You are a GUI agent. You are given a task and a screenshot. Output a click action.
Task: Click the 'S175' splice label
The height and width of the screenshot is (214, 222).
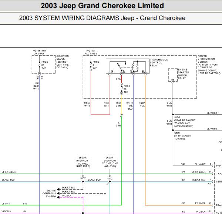pos(177,117)
